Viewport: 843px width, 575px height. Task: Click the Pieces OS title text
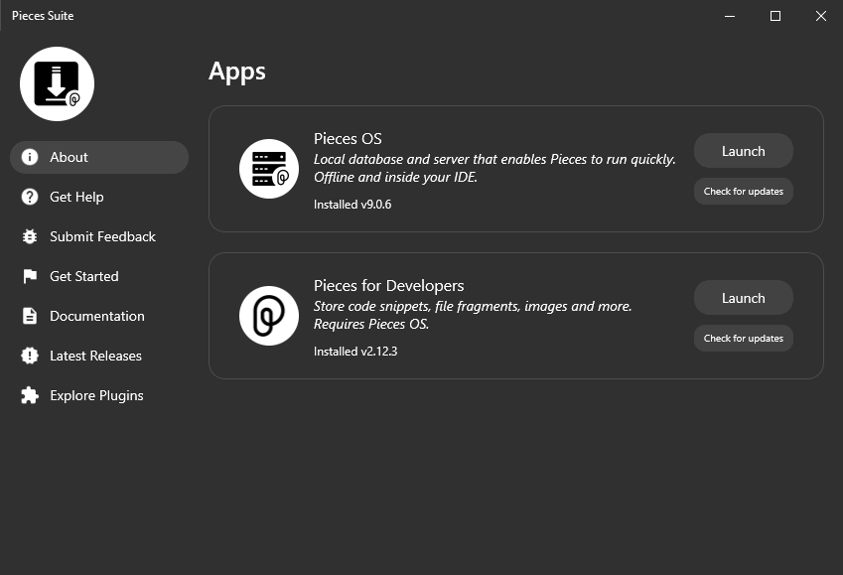(348, 138)
